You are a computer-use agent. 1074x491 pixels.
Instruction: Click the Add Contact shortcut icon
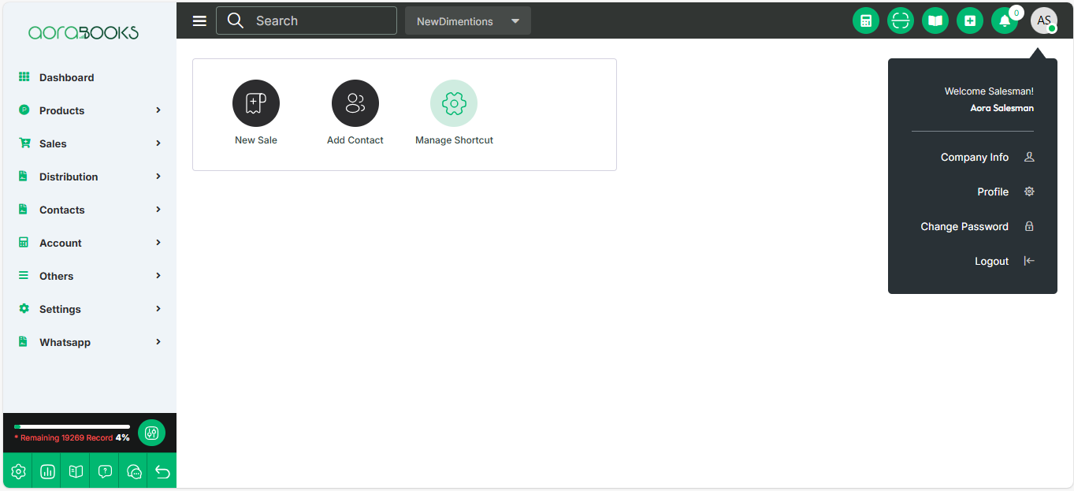(355, 103)
